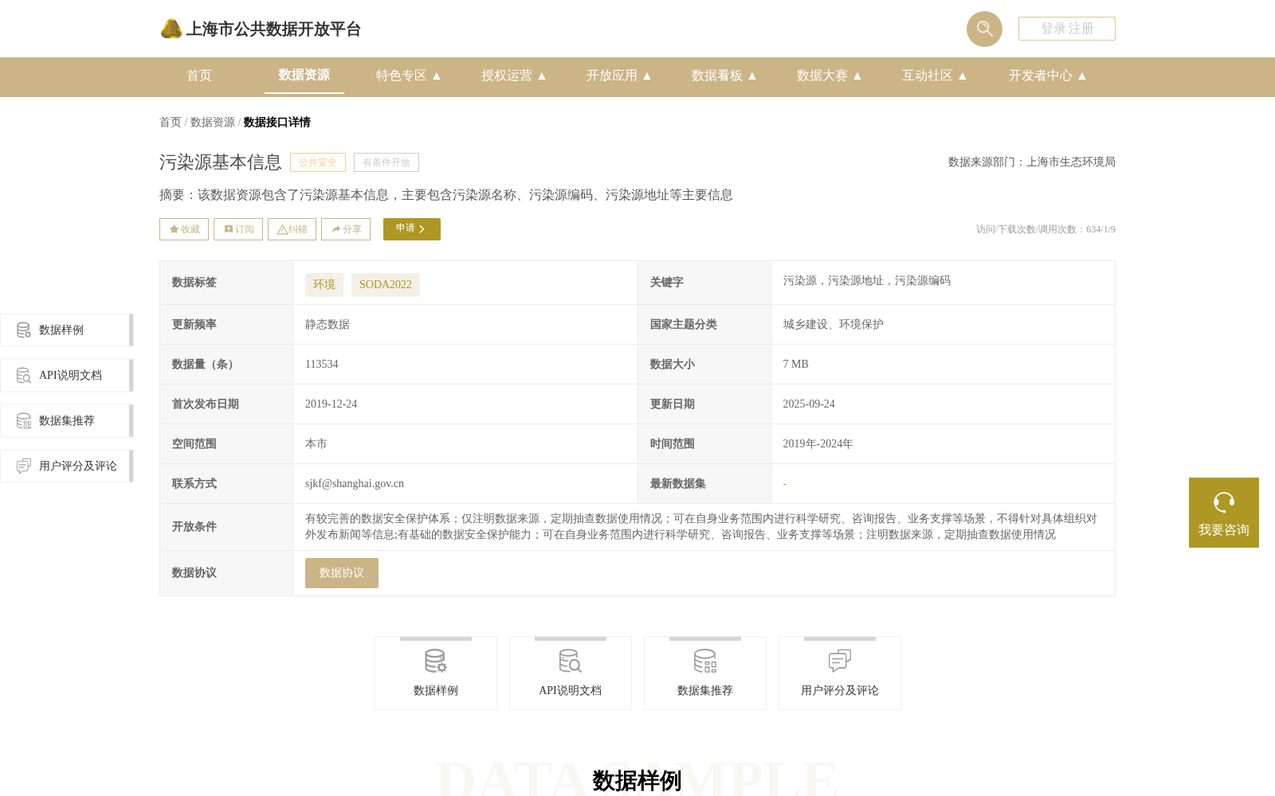Open the 数据协议 button
The width and height of the screenshot is (1275, 796).
click(342, 573)
